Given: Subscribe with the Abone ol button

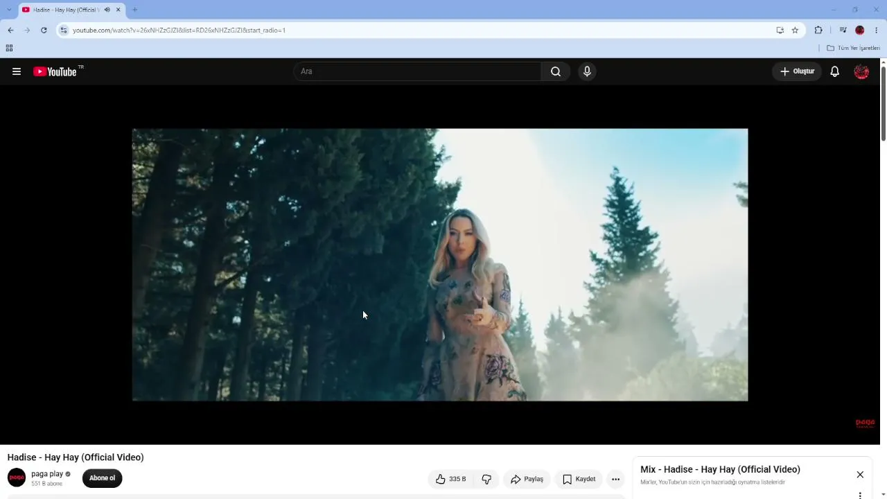Looking at the screenshot, I should pos(102,478).
